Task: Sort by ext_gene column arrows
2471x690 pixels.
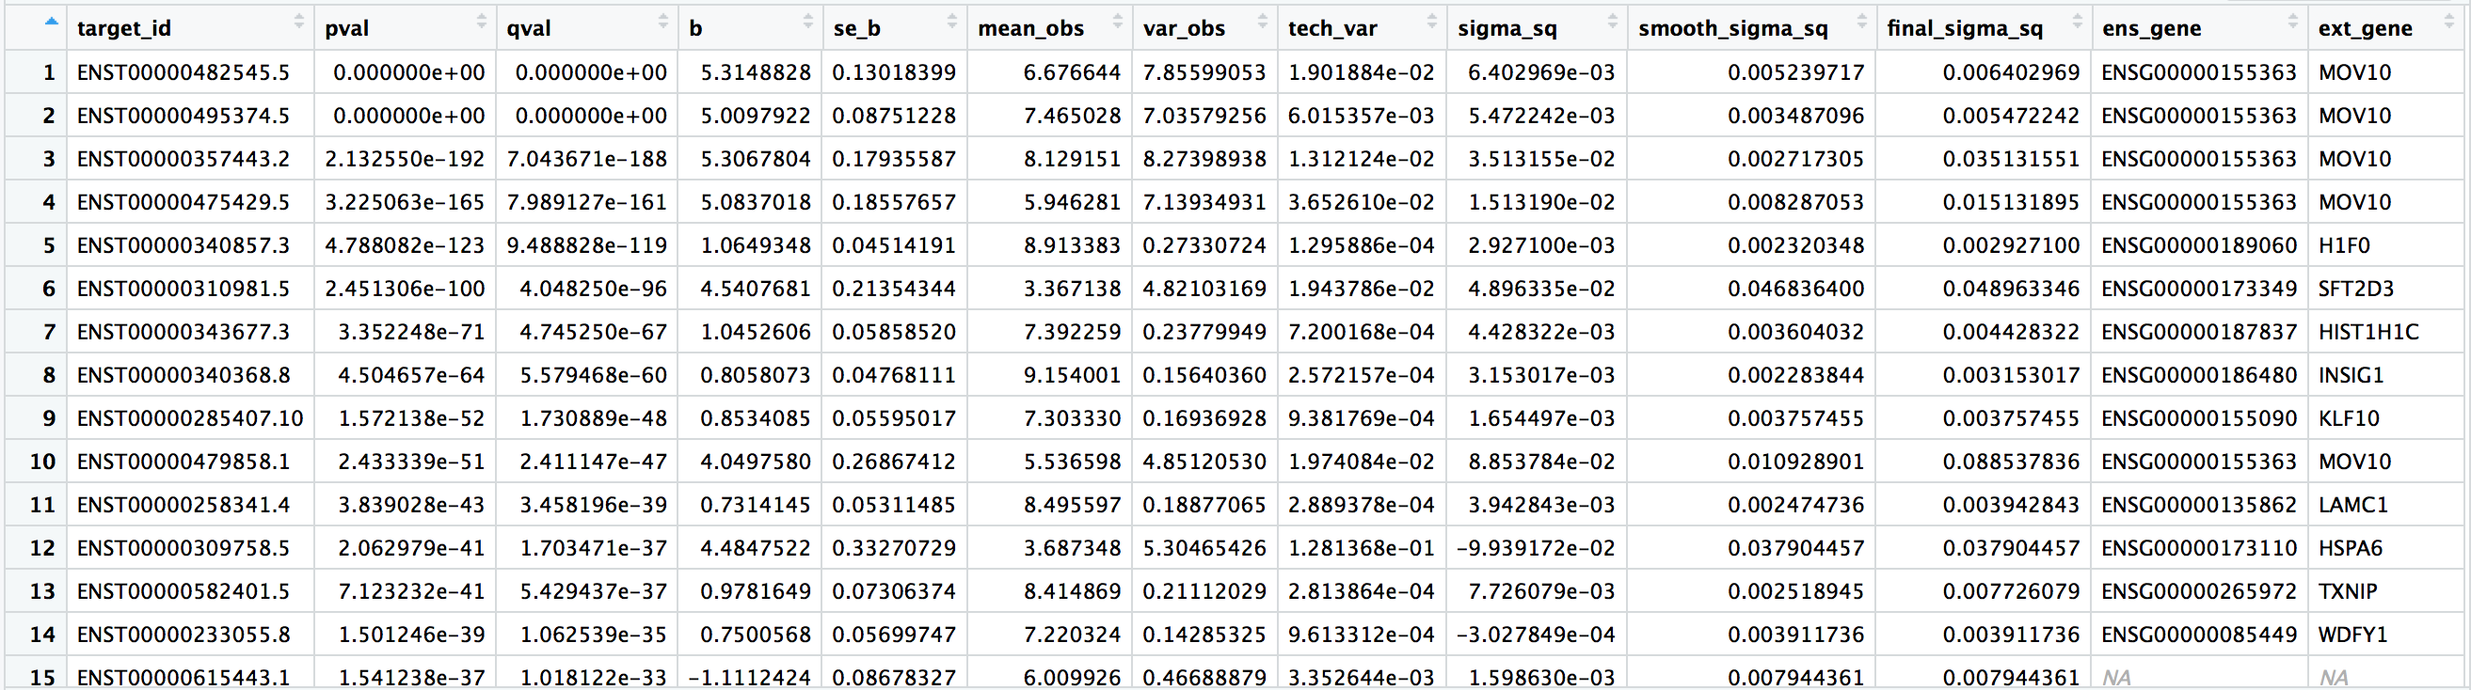Action: click(2451, 22)
